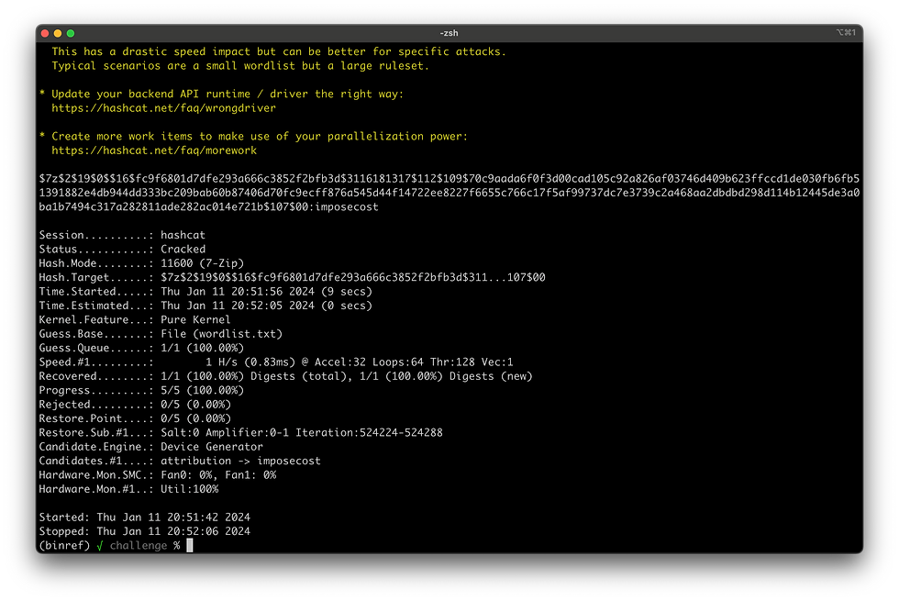Open the hashcat.net/faq/wrongdriver link
The image size is (899, 601).
click(x=163, y=108)
